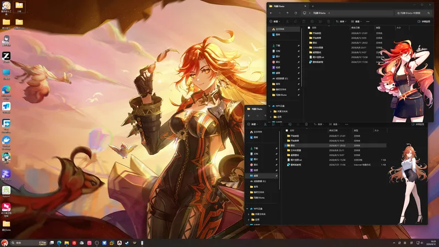Go up one level in upper Explorer window
Image resolution: width=439 pixels, height=247 pixels.
point(288,13)
